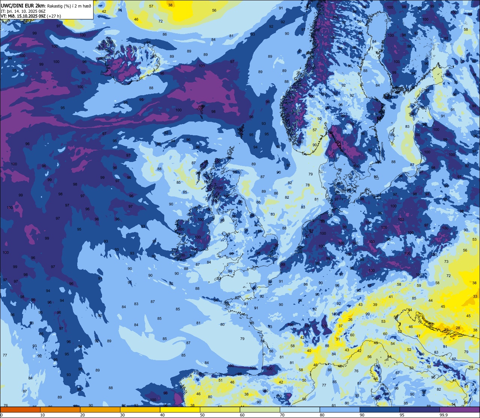Click the "IT: þri. 14. 10. 2025 06Z" line
This screenshot has height=418, width=480.
(x=23, y=11)
